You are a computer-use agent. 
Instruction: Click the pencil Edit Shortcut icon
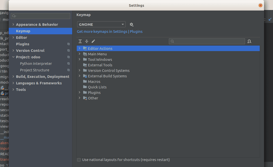click(x=93, y=41)
